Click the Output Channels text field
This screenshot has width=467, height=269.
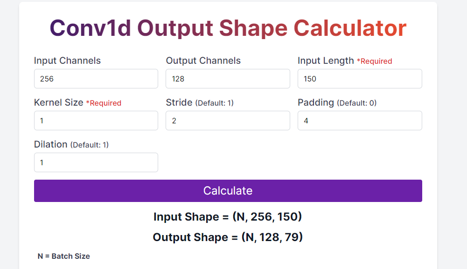[228, 78]
